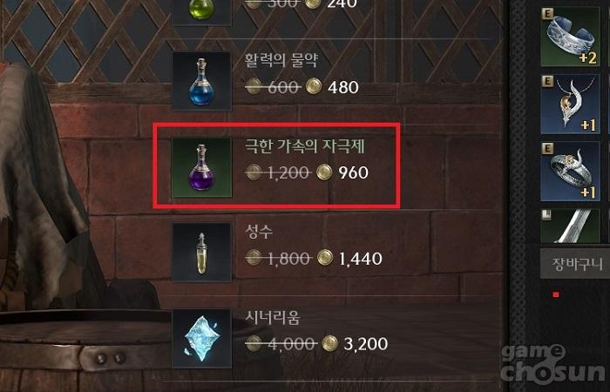The image size is (610, 392).
Task: Click the 3,200 price for 시너리움
Action: tap(366, 344)
